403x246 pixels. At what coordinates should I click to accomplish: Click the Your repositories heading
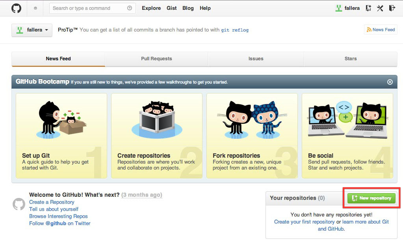pos(293,198)
